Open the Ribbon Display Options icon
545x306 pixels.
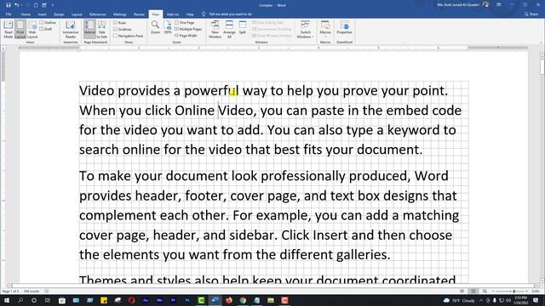pos(499,5)
